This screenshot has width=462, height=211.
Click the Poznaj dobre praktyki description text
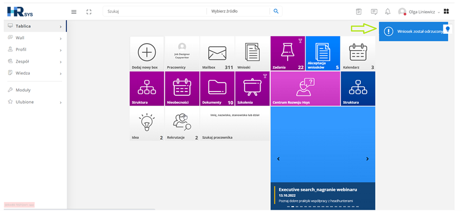click(316, 201)
